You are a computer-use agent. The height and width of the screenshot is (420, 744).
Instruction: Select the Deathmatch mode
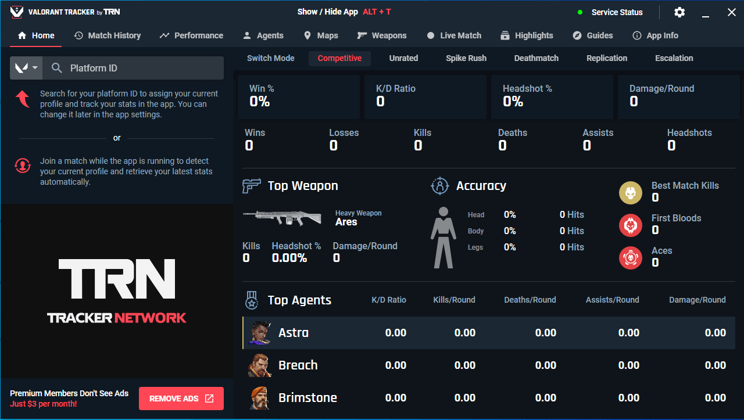(536, 58)
